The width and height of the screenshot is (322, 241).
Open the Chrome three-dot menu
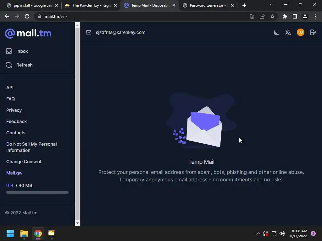click(x=315, y=16)
